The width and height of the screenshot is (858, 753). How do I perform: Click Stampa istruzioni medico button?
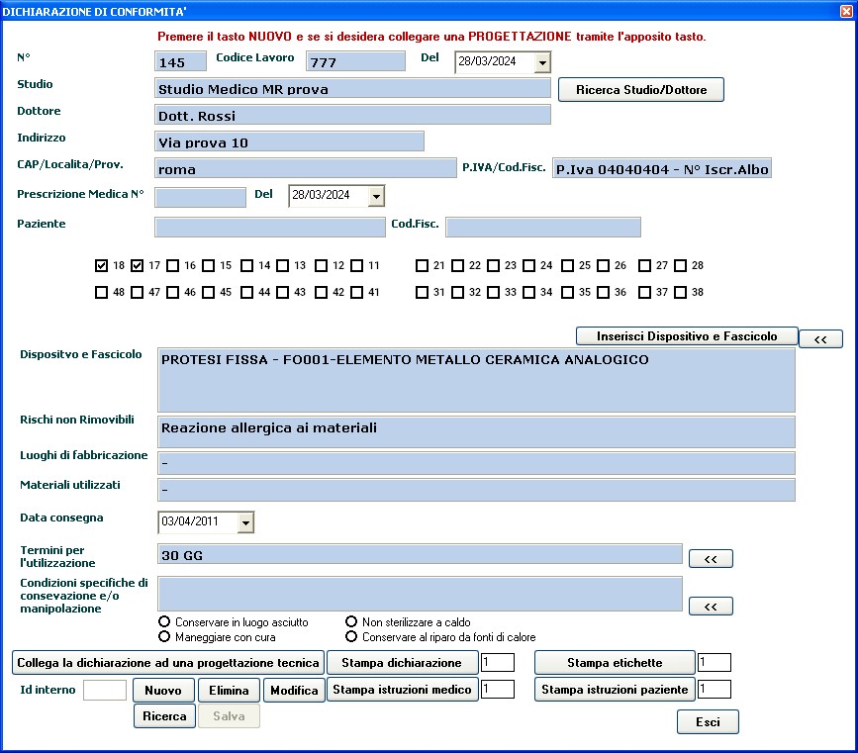[x=402, y=690]
